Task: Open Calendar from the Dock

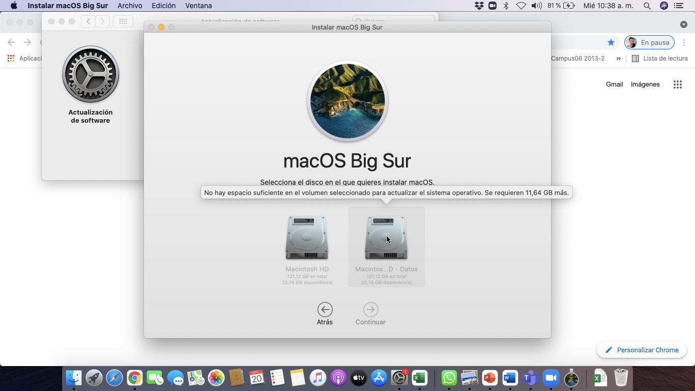Action: pyautogui.click(x=257, y=378)
